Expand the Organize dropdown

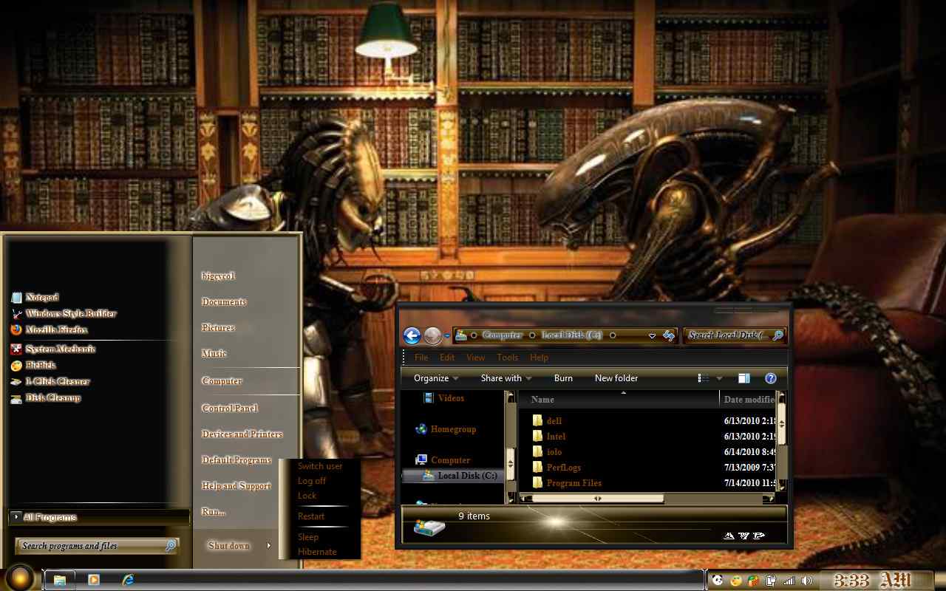(436, 378)
